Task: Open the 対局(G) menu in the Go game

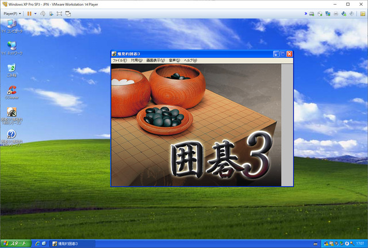Action: pos(137,60)
